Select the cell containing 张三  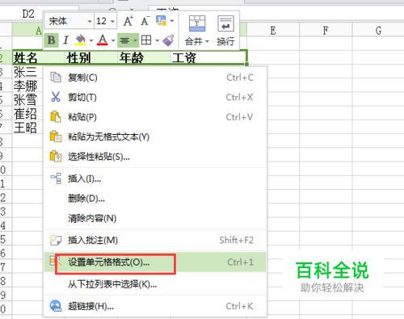tap(27, 72)
